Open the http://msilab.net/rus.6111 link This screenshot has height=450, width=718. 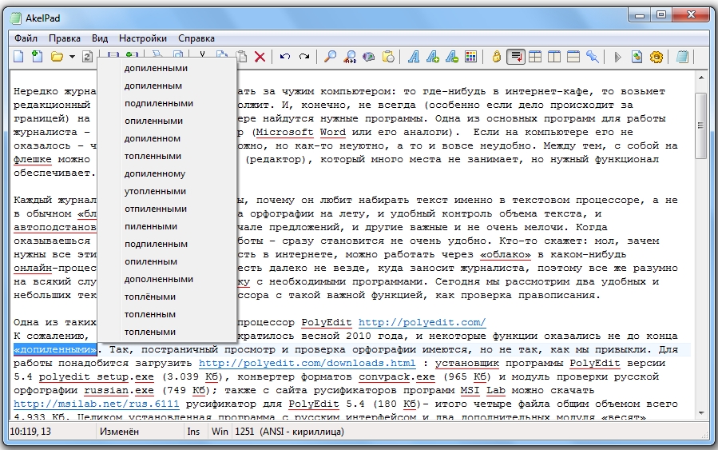tap(96, 404)
